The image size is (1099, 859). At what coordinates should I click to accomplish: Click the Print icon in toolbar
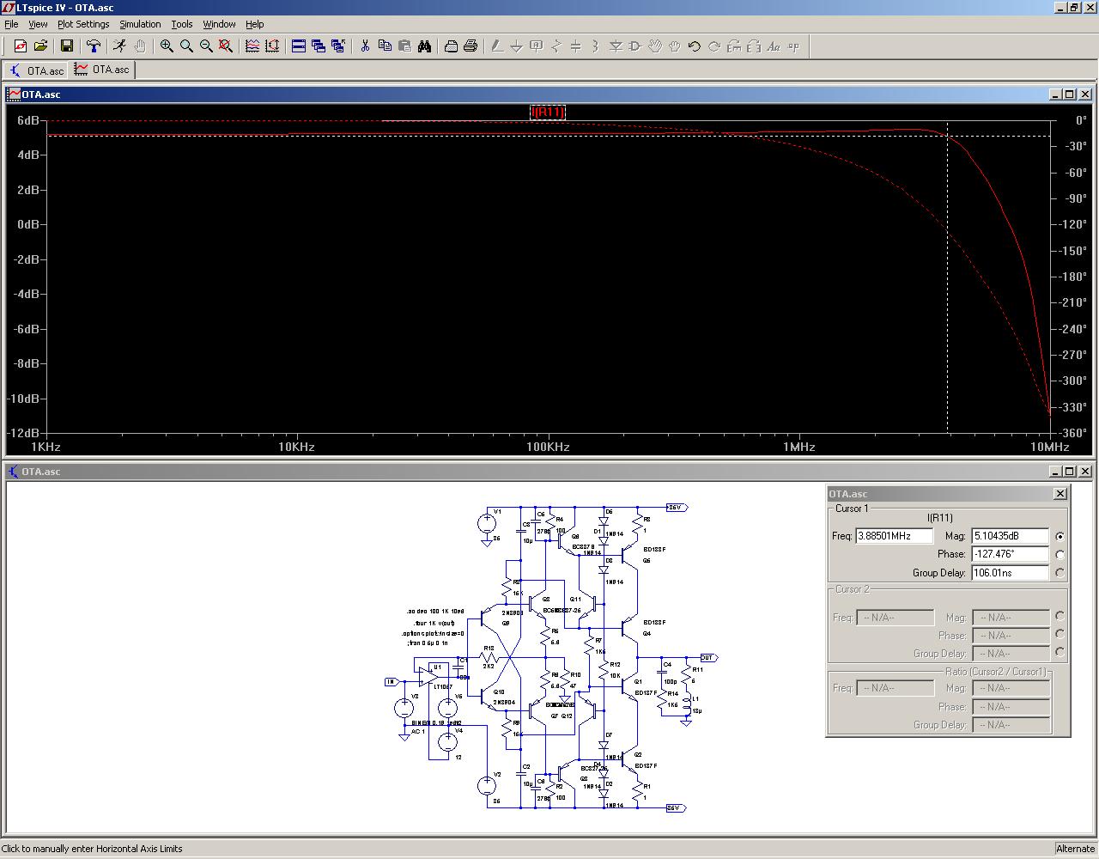(471, 46)
